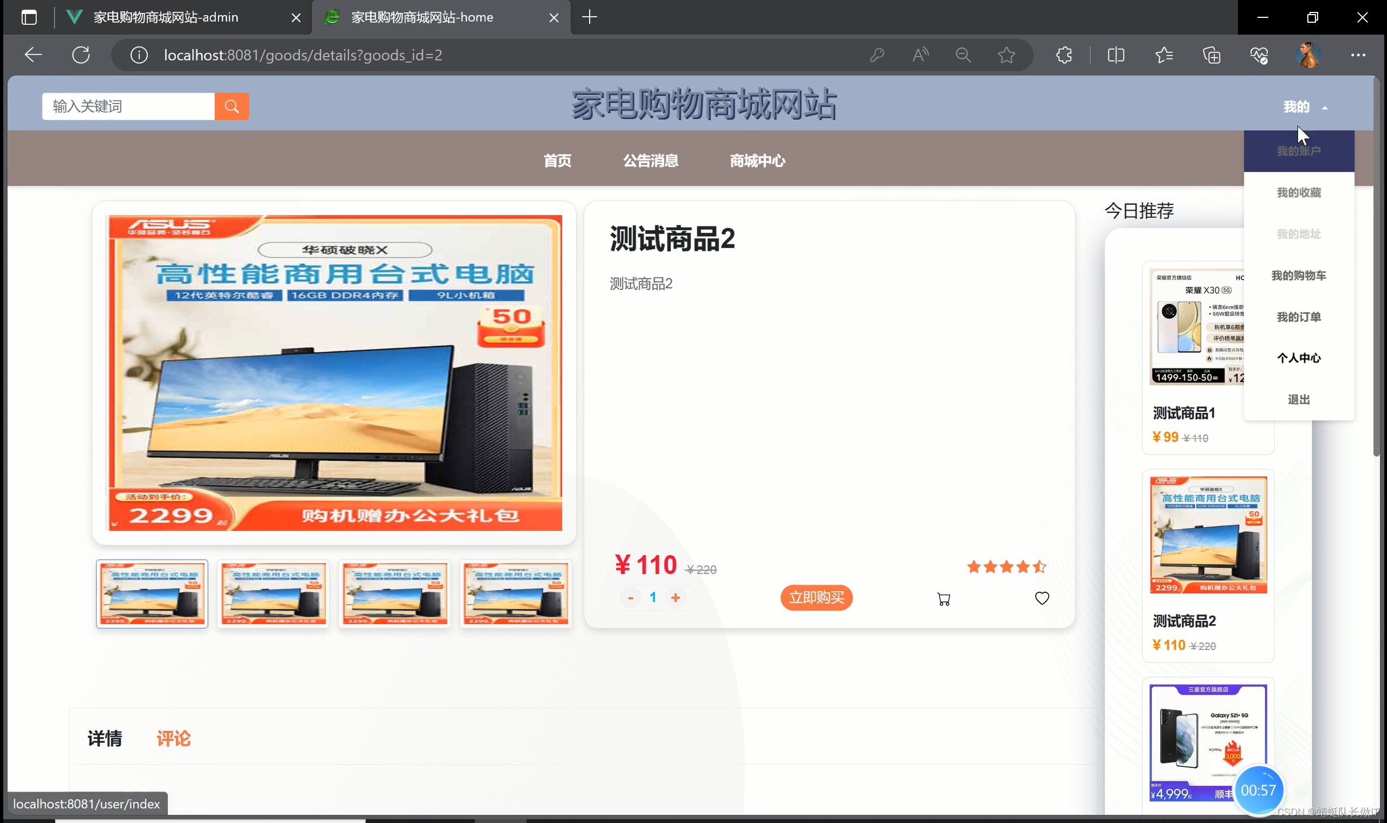1387x823 pixels.
Task: Choose 我的订单 in the dropdown
Action: (x=1298, y=317)
